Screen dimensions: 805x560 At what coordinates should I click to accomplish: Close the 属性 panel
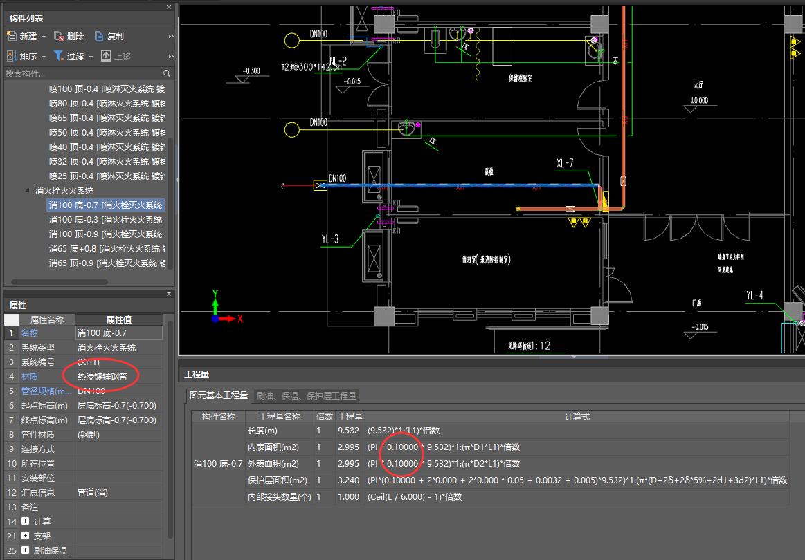coord(169,294)
